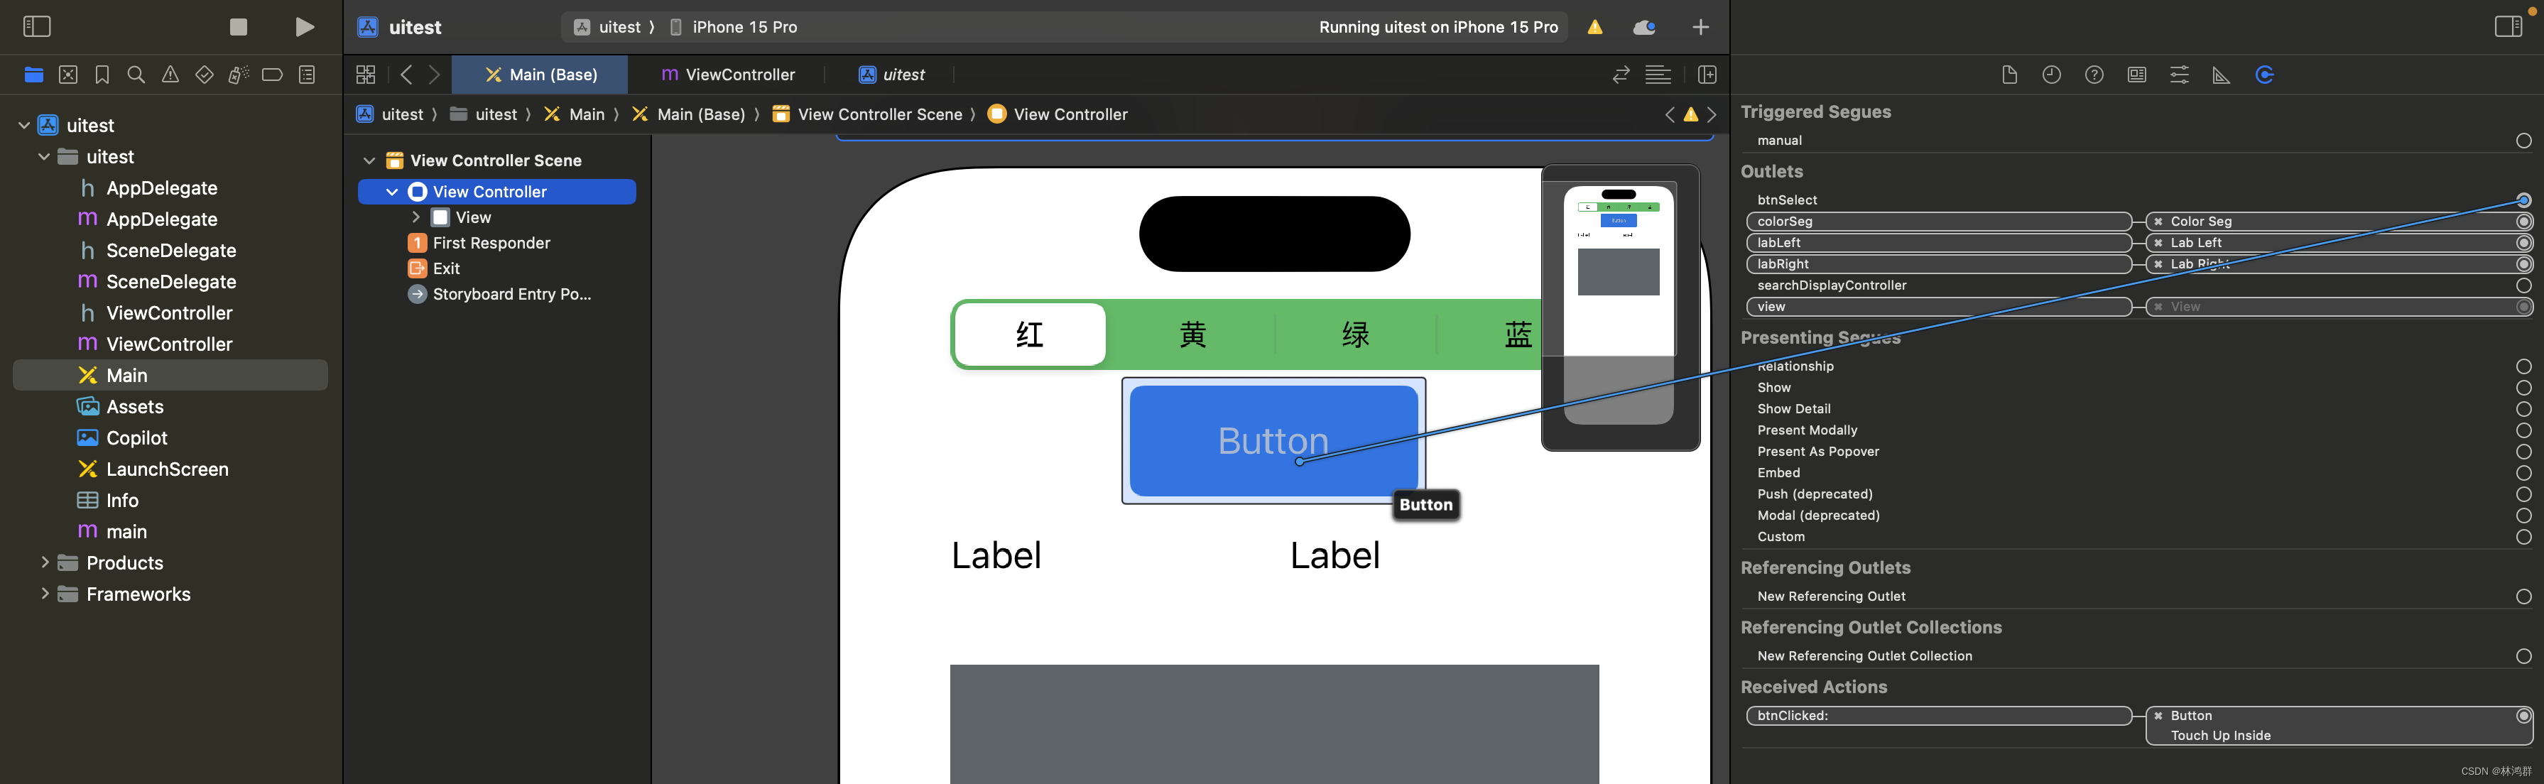
Task: Open the project navigator folder icon
Action: tap(33, 75)
